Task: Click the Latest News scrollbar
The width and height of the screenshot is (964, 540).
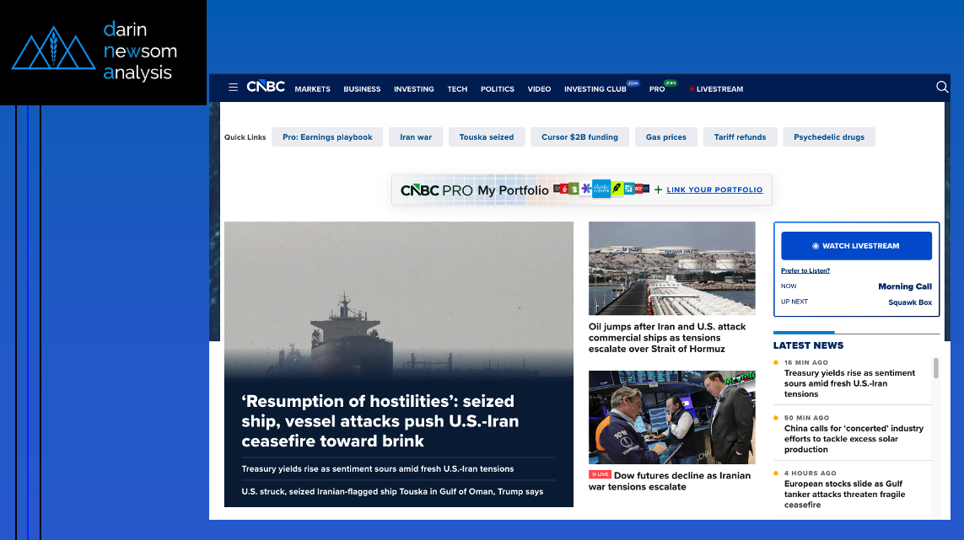Action: (x=935, y=368)
